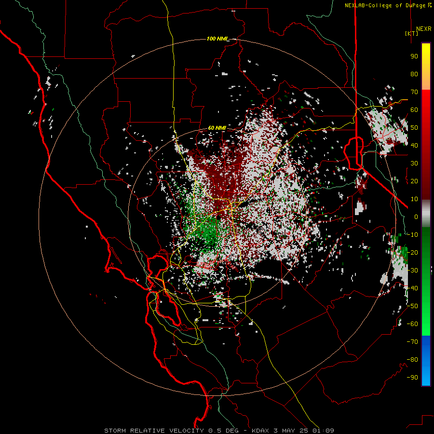Screen dimensions: 434x434
Task: Click the 40 value on velocity scale
Action: 414,146
